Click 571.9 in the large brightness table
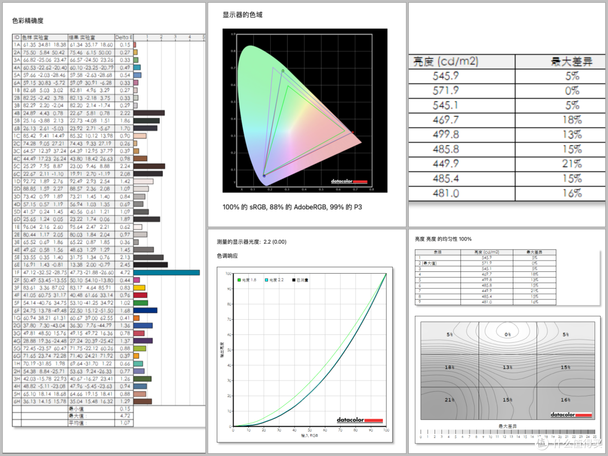The height and width of the screenshot is (456, 608). point(446,91)
